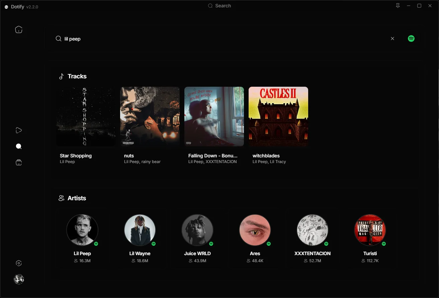This screenshot has height=298, width=439.
Task: Pin the window with the pin icon
Action: (x=398, y=6)
